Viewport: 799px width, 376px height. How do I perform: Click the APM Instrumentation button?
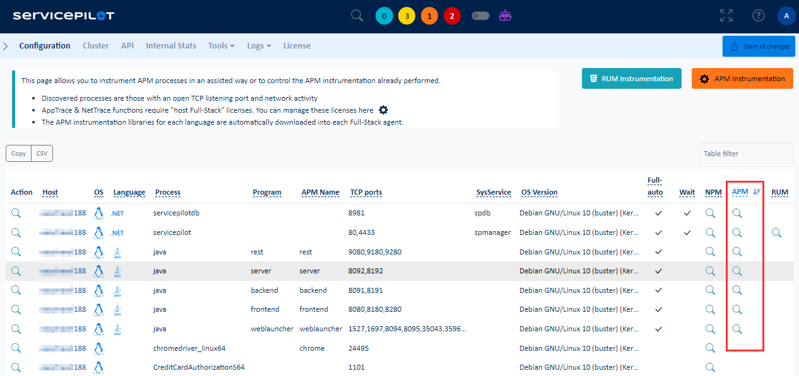tap(742, 79)
